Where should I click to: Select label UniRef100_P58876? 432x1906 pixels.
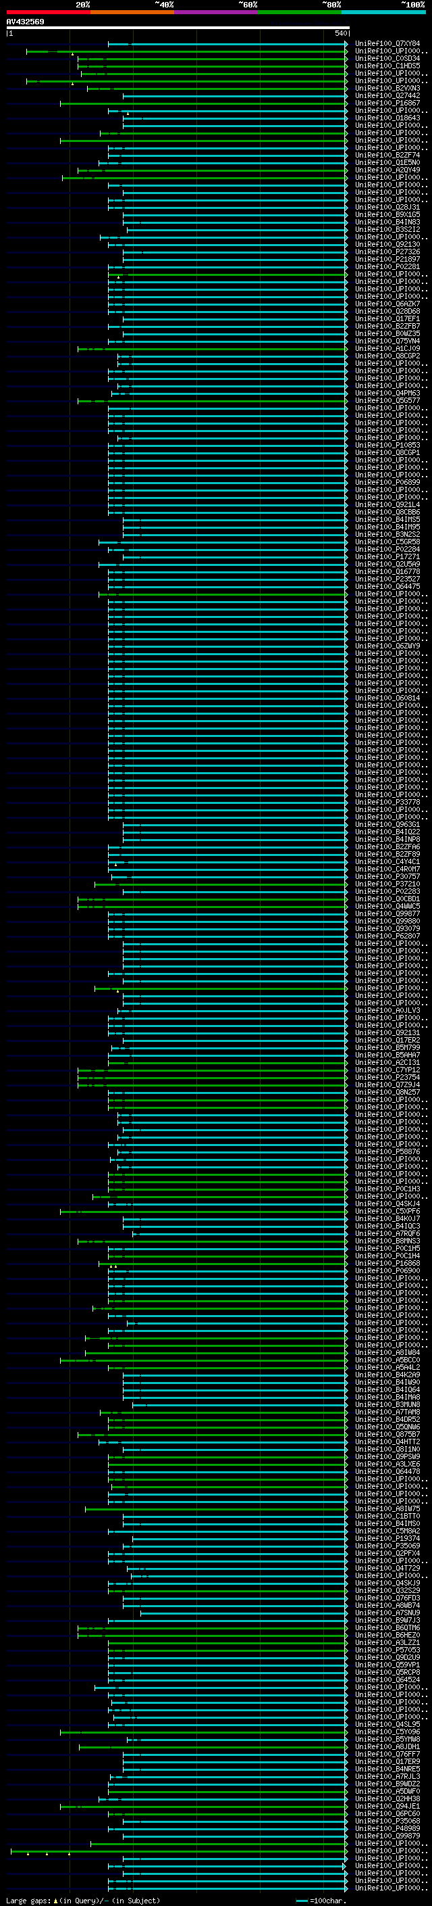387,1151
